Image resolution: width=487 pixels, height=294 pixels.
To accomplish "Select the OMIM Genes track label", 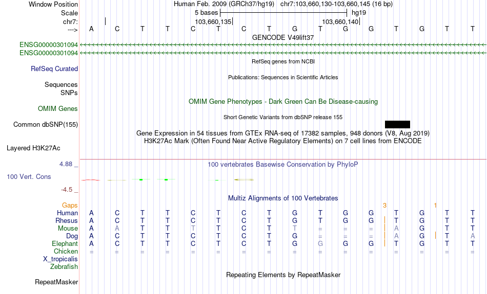I will (58, 109).
